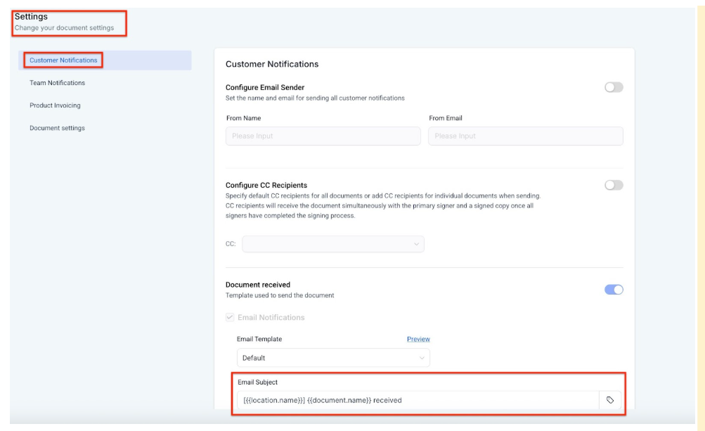This screenshot has height=431, width=705.
Task: Click the Settings page title
Action: click(x=31, y=16)
